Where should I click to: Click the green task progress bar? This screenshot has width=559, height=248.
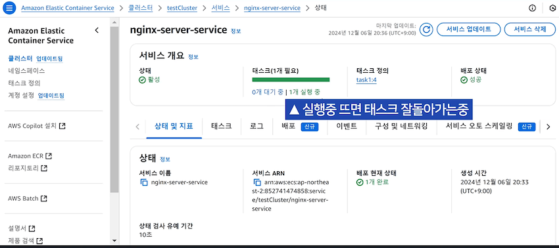pos(291,79)
